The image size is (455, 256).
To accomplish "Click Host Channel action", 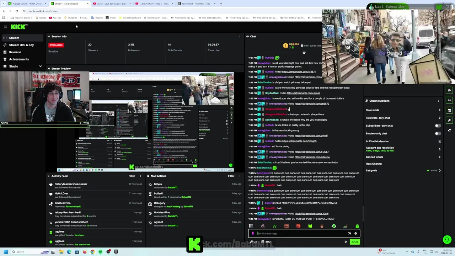I will 374,164.
